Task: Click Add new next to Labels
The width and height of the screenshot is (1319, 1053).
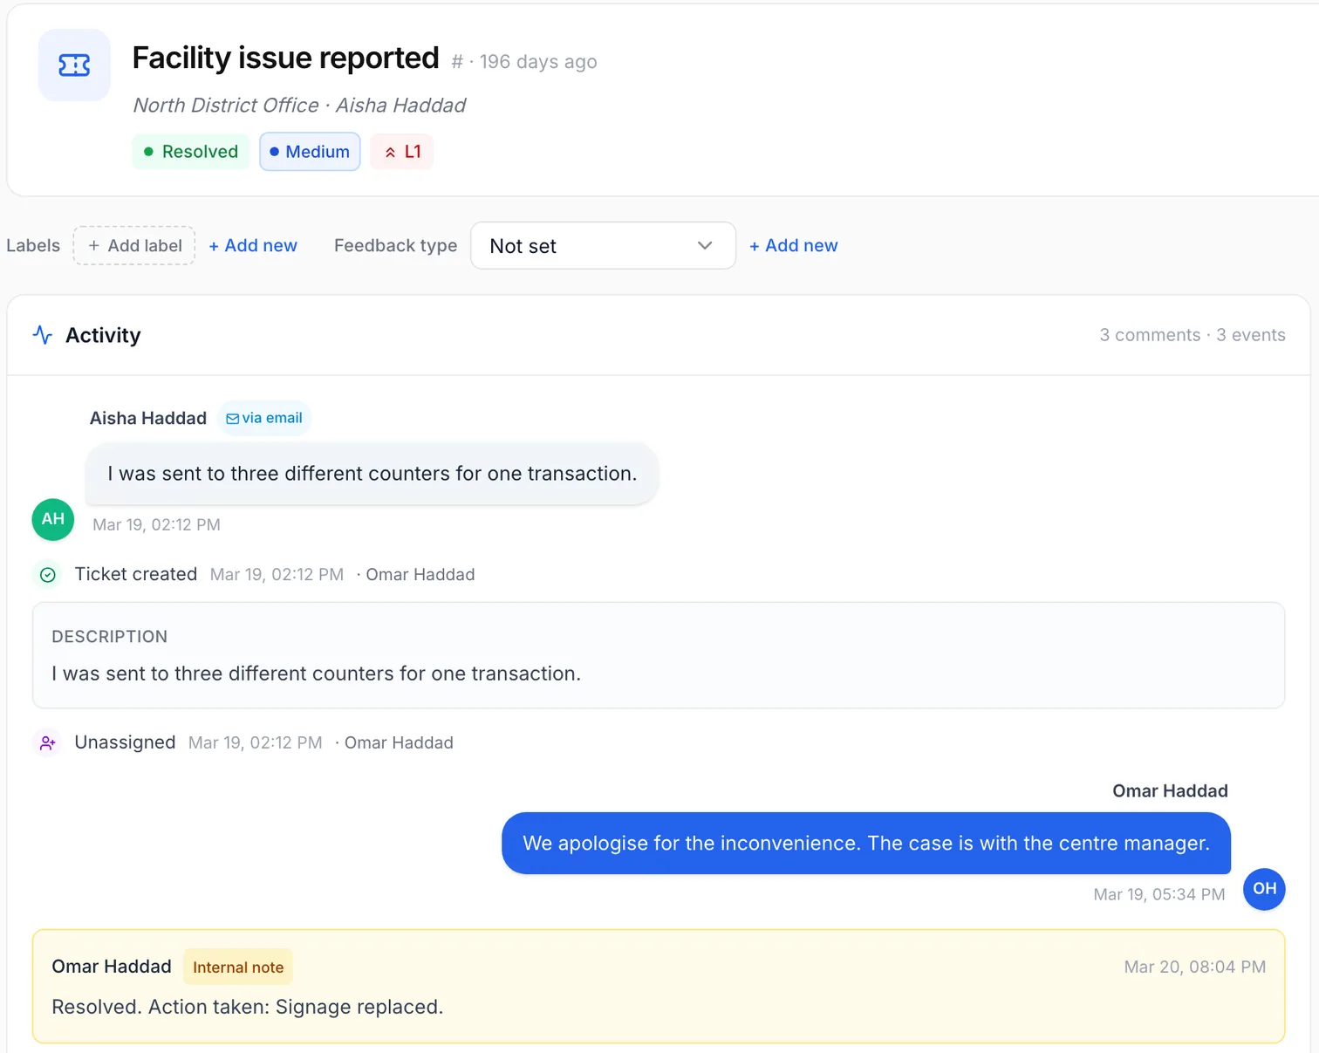Action: pyautogui.click(x=253, y=246)
